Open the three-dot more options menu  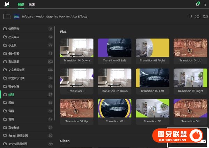(205, 4)
